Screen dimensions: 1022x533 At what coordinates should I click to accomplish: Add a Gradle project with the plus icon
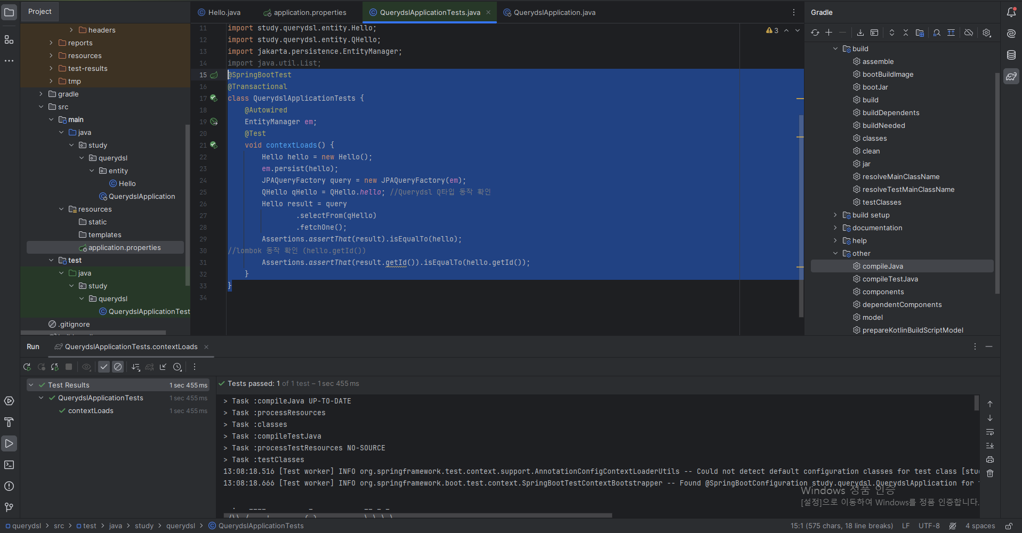pos(829,33)
